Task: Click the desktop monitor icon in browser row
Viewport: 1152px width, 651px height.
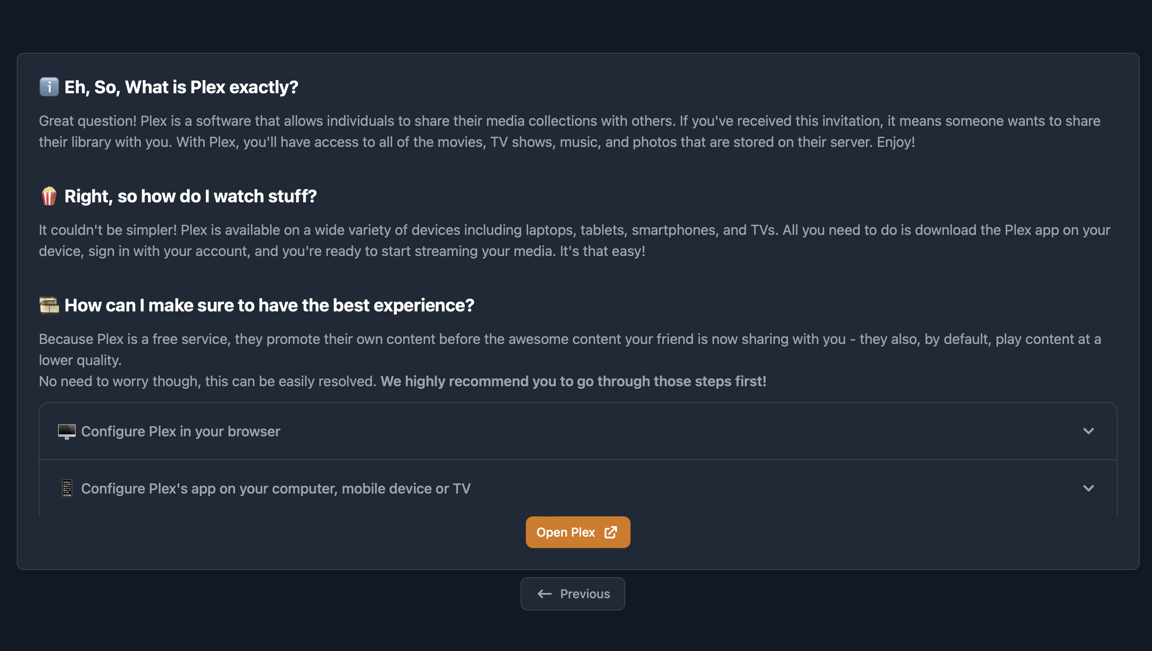Action: pyautogui.click(x=66, y=432)
